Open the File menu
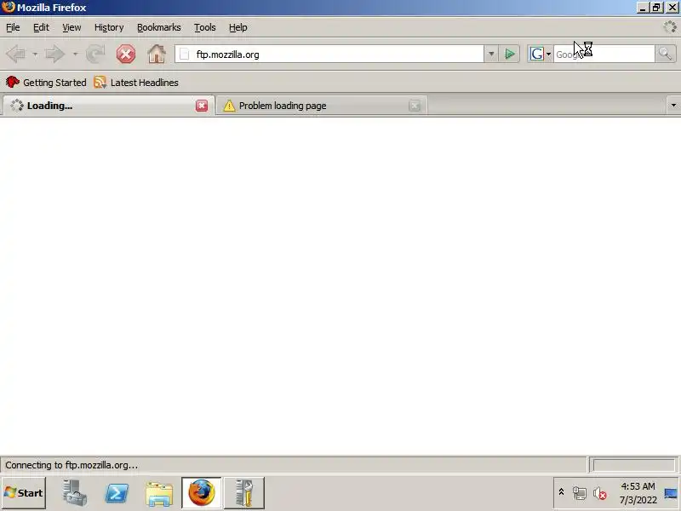 pos(13,27)
